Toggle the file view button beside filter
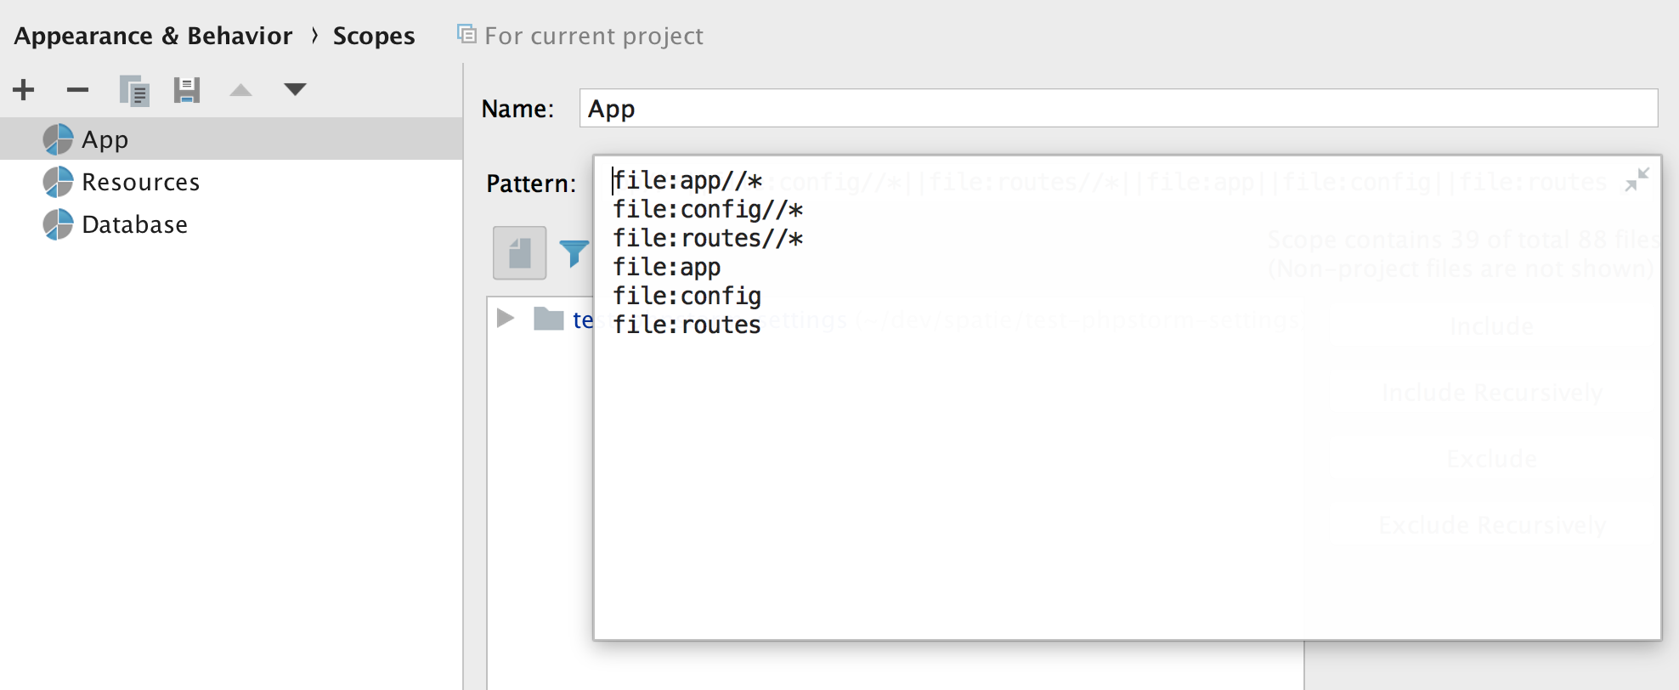This screenshot has width=1679, height=690. [519, 252]
